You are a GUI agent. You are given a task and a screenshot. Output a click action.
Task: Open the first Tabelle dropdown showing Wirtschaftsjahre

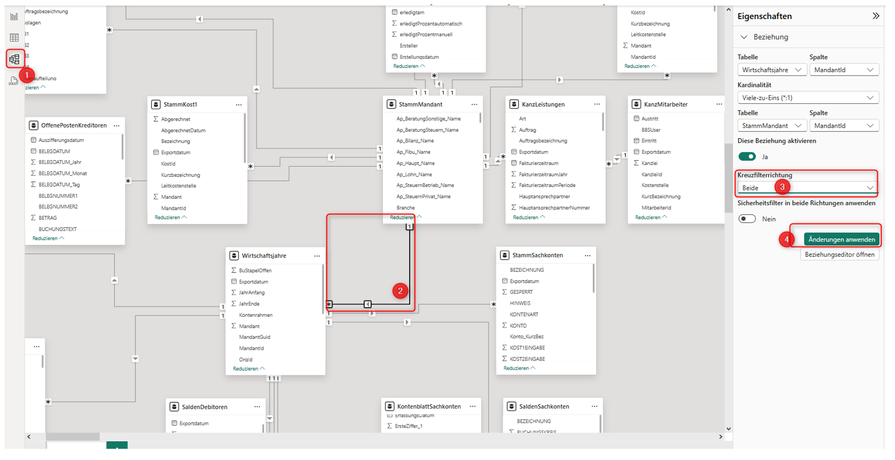[772, 70]
